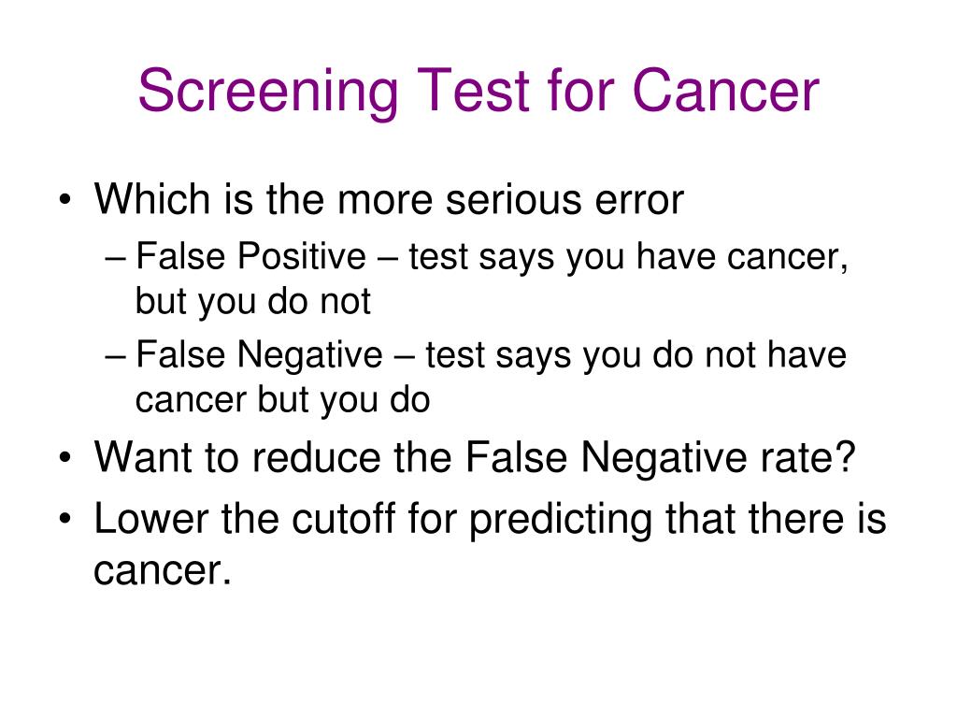Click the words False Positive

pyautogui.click(x=250, y=255)
